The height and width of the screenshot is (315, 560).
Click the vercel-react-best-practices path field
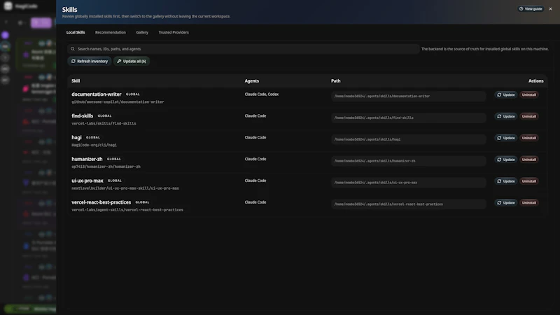click(x=409, y=204)
